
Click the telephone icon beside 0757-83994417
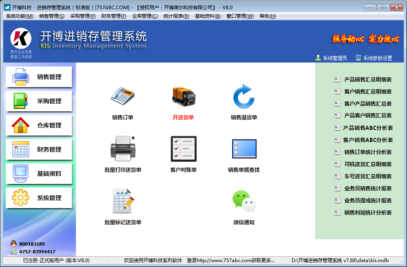click(13, 251)
